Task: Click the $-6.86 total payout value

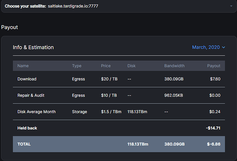Action: tap(213, 144)
